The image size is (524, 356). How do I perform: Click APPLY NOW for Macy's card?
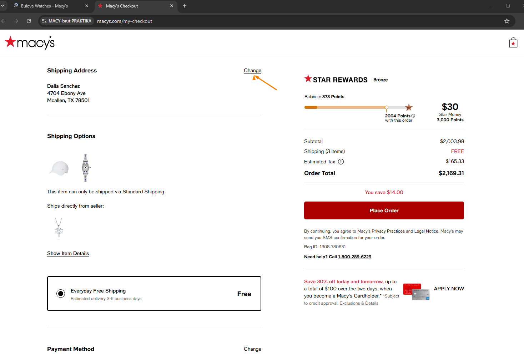coord(449,289)
